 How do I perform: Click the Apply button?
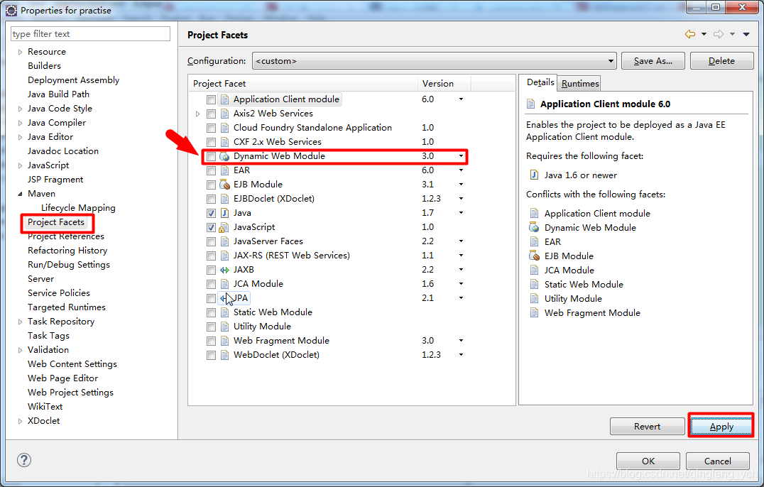pyautogui.click(x=721, y=426)
